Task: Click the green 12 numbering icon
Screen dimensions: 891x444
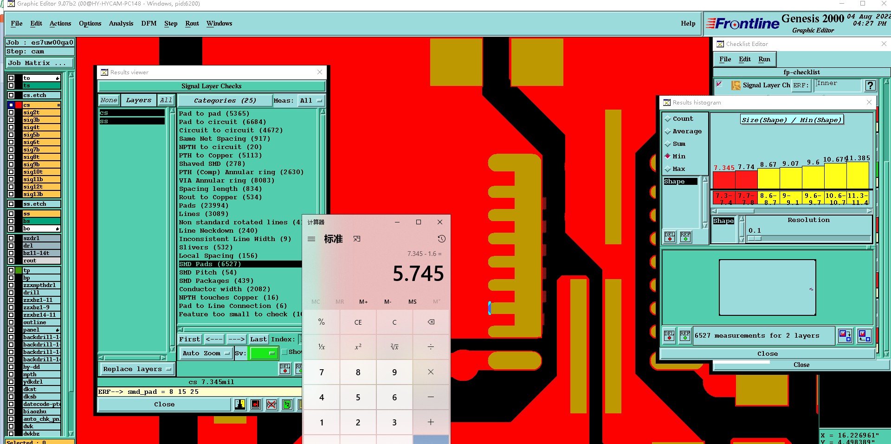Action: (x=287, y=405)
